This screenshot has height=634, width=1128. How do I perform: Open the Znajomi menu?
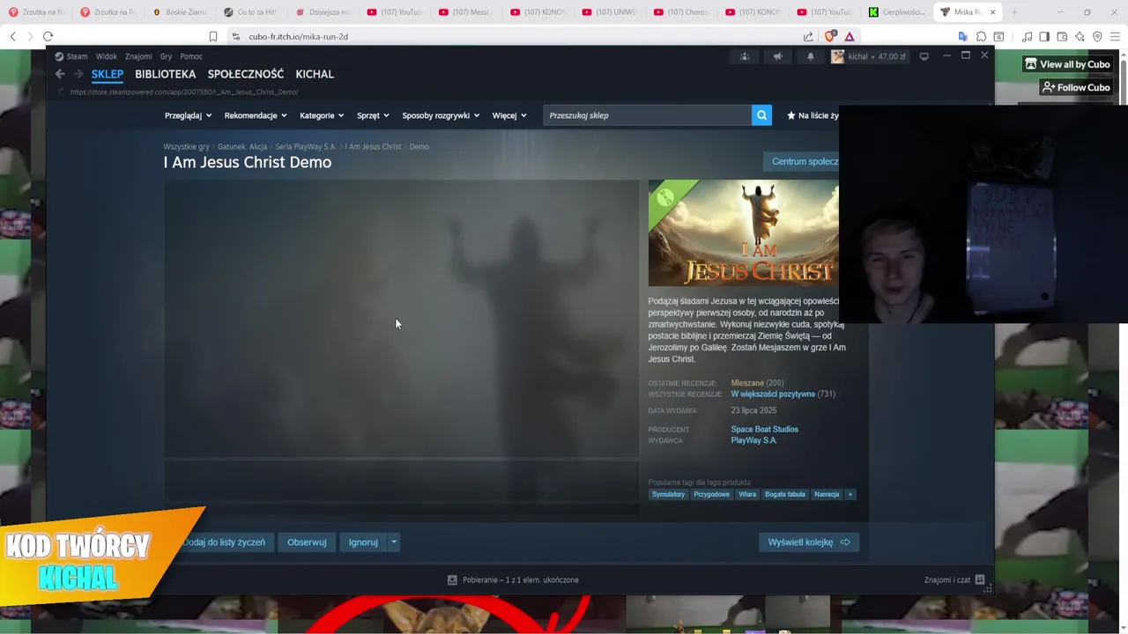point(138,56)
